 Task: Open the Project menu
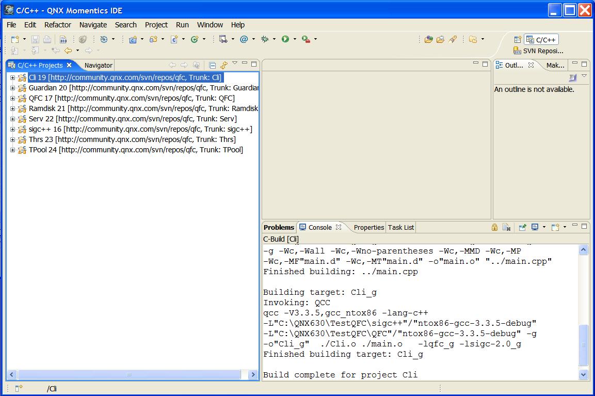tap(156, 25)
